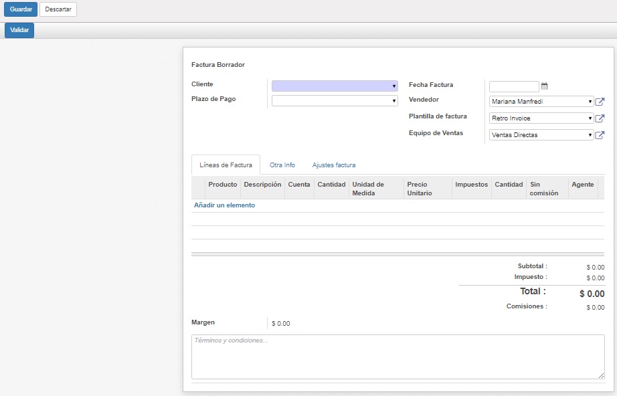
Task: Expand the Cliente dropdown
Action: (x=335, y=86)
